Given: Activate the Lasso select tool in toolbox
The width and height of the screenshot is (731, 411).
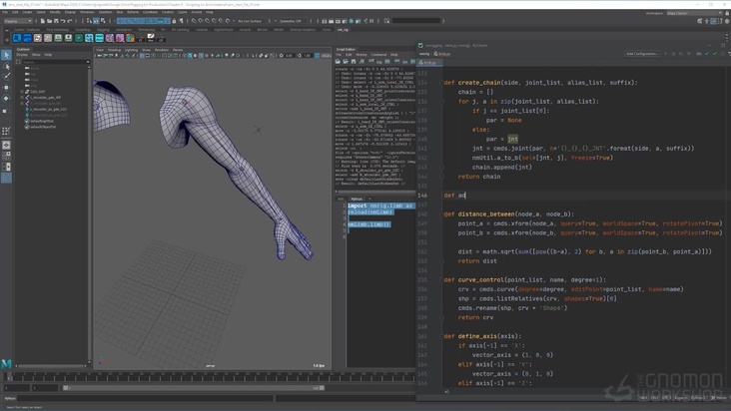Looking at the screenshot, I should (x=6, y=66).
